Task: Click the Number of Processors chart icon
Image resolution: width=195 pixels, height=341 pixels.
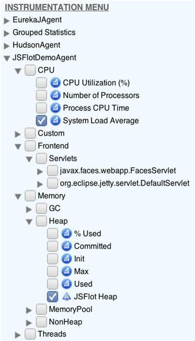Action: [55, 96]
